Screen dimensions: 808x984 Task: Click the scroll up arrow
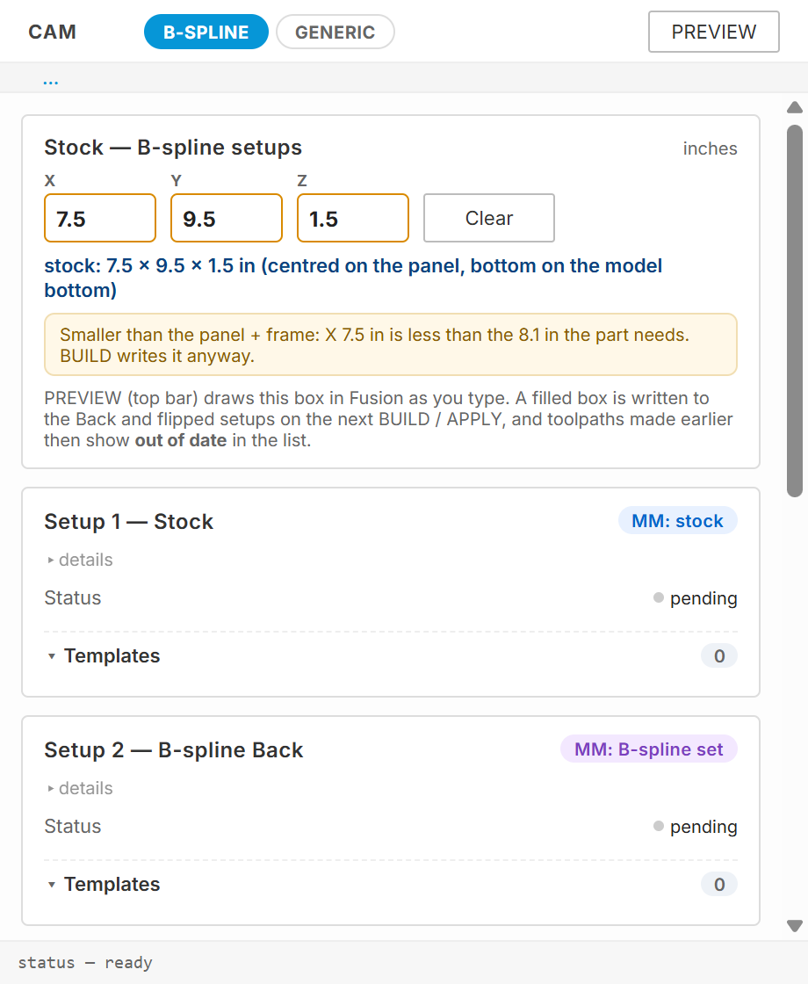(795, 107)
